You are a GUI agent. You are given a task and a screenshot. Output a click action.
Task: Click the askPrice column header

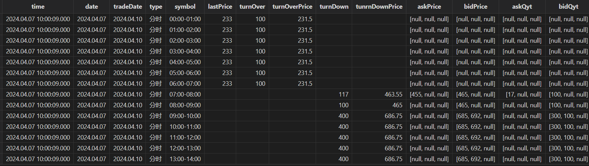click(x=429, y=7)
